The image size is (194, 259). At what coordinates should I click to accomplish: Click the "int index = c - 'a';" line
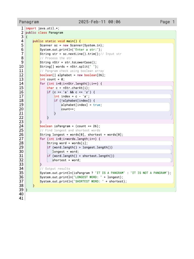[x=72, y=96]
